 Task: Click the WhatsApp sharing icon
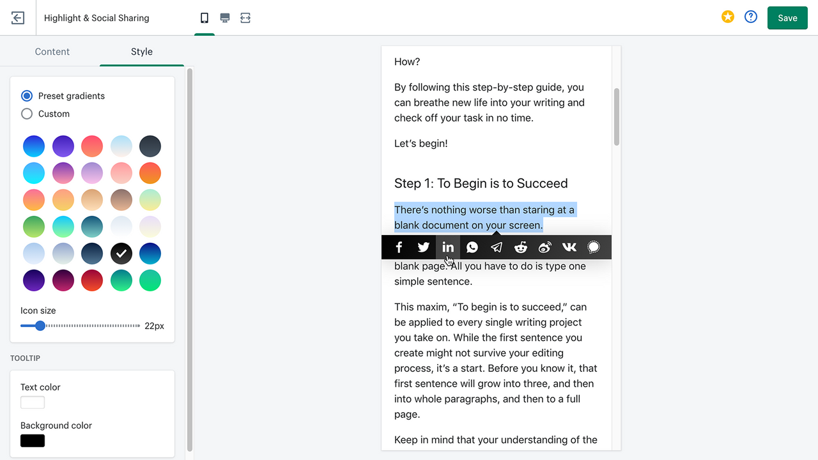click(x=472, y=247)
